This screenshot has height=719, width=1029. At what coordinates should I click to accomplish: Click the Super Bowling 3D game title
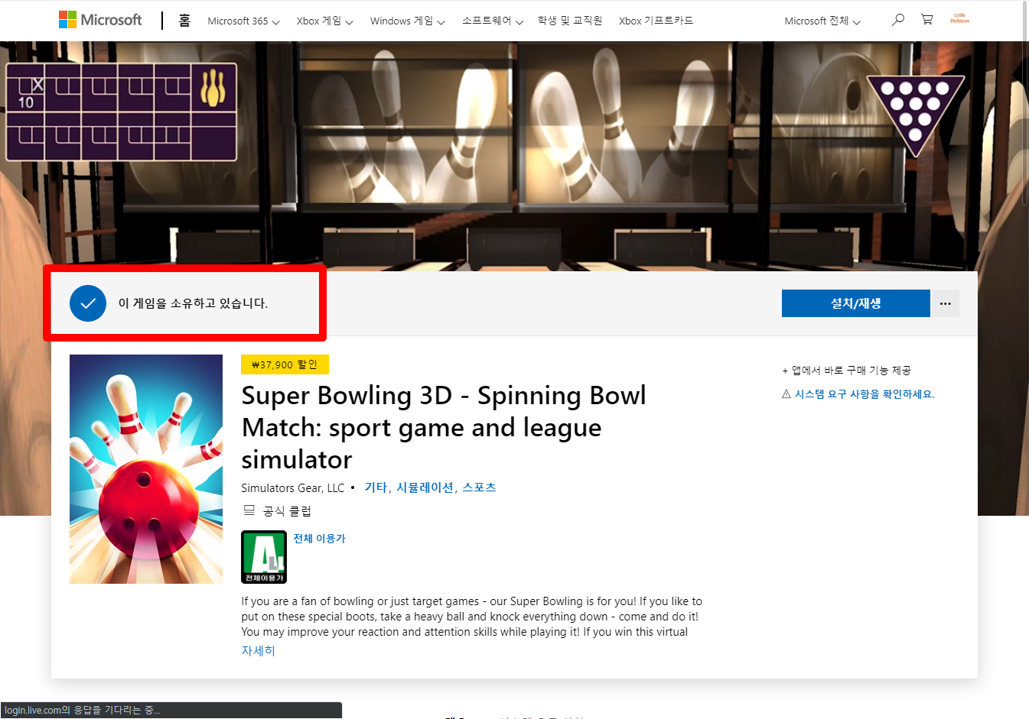(x=444, y=427)
